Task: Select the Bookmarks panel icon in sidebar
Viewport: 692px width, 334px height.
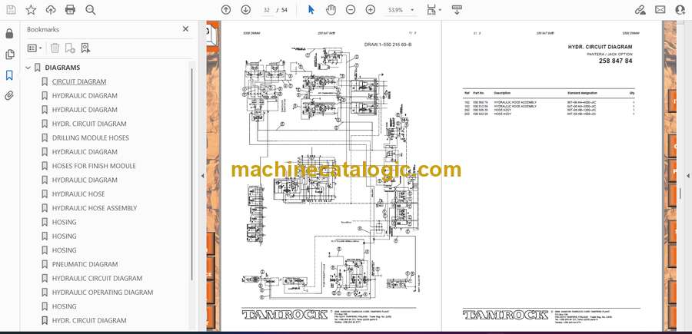Action: 9,75
